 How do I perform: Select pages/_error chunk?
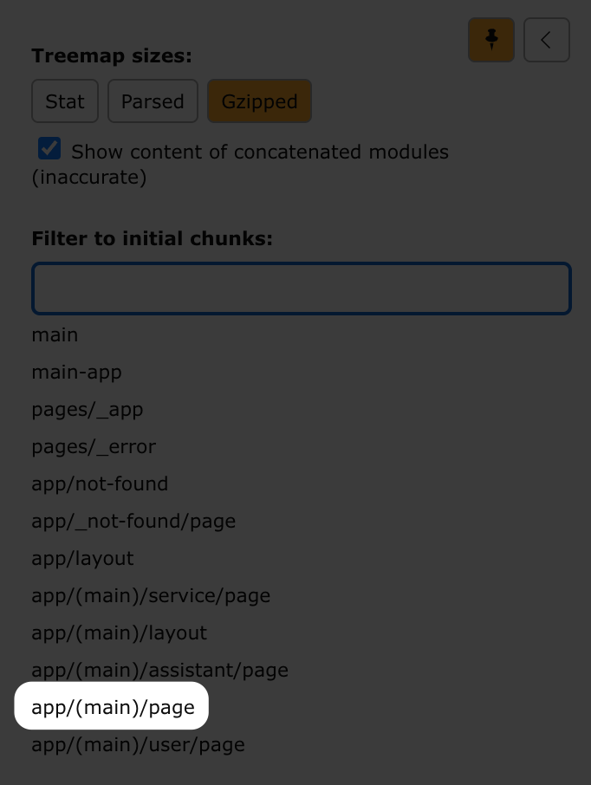[x=94, y=446]
